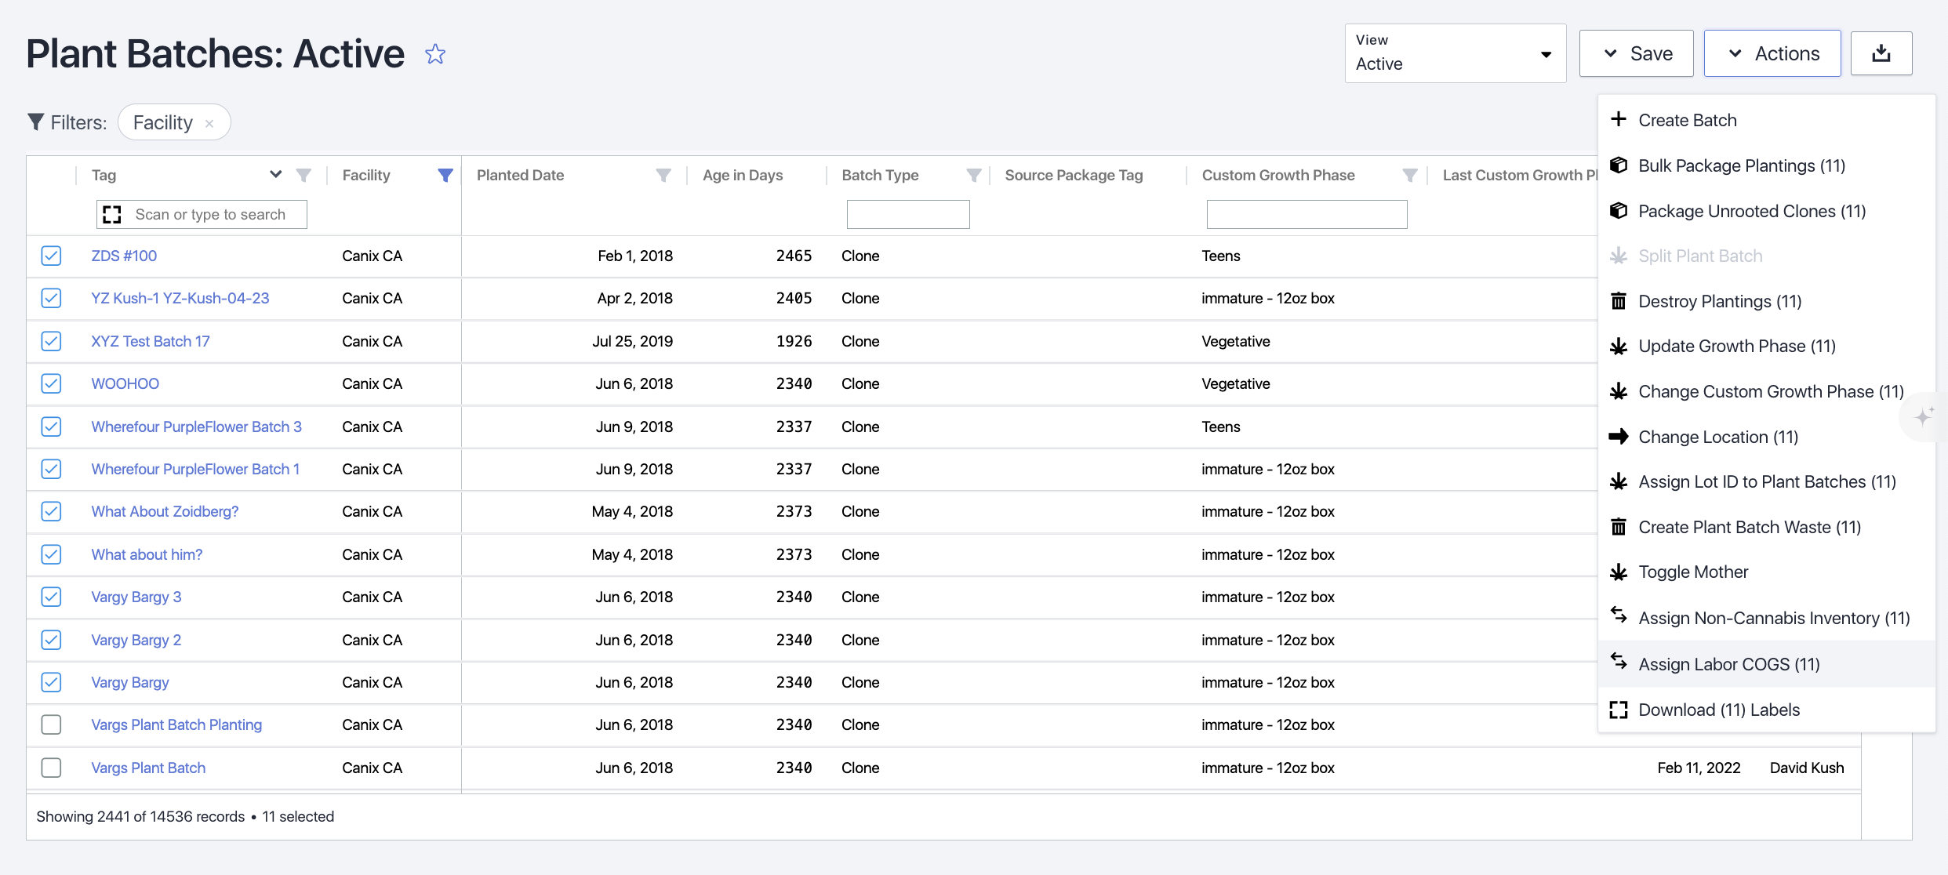Open the What About Zoidberg? batch link
1948x875 pixels.
[x=165, y=511]
